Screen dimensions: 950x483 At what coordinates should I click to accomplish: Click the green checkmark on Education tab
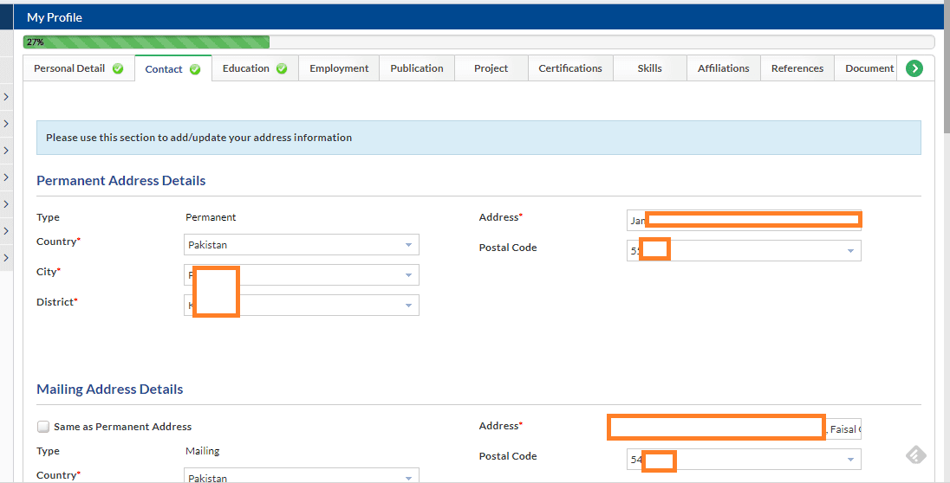click(x=282, y=68)
